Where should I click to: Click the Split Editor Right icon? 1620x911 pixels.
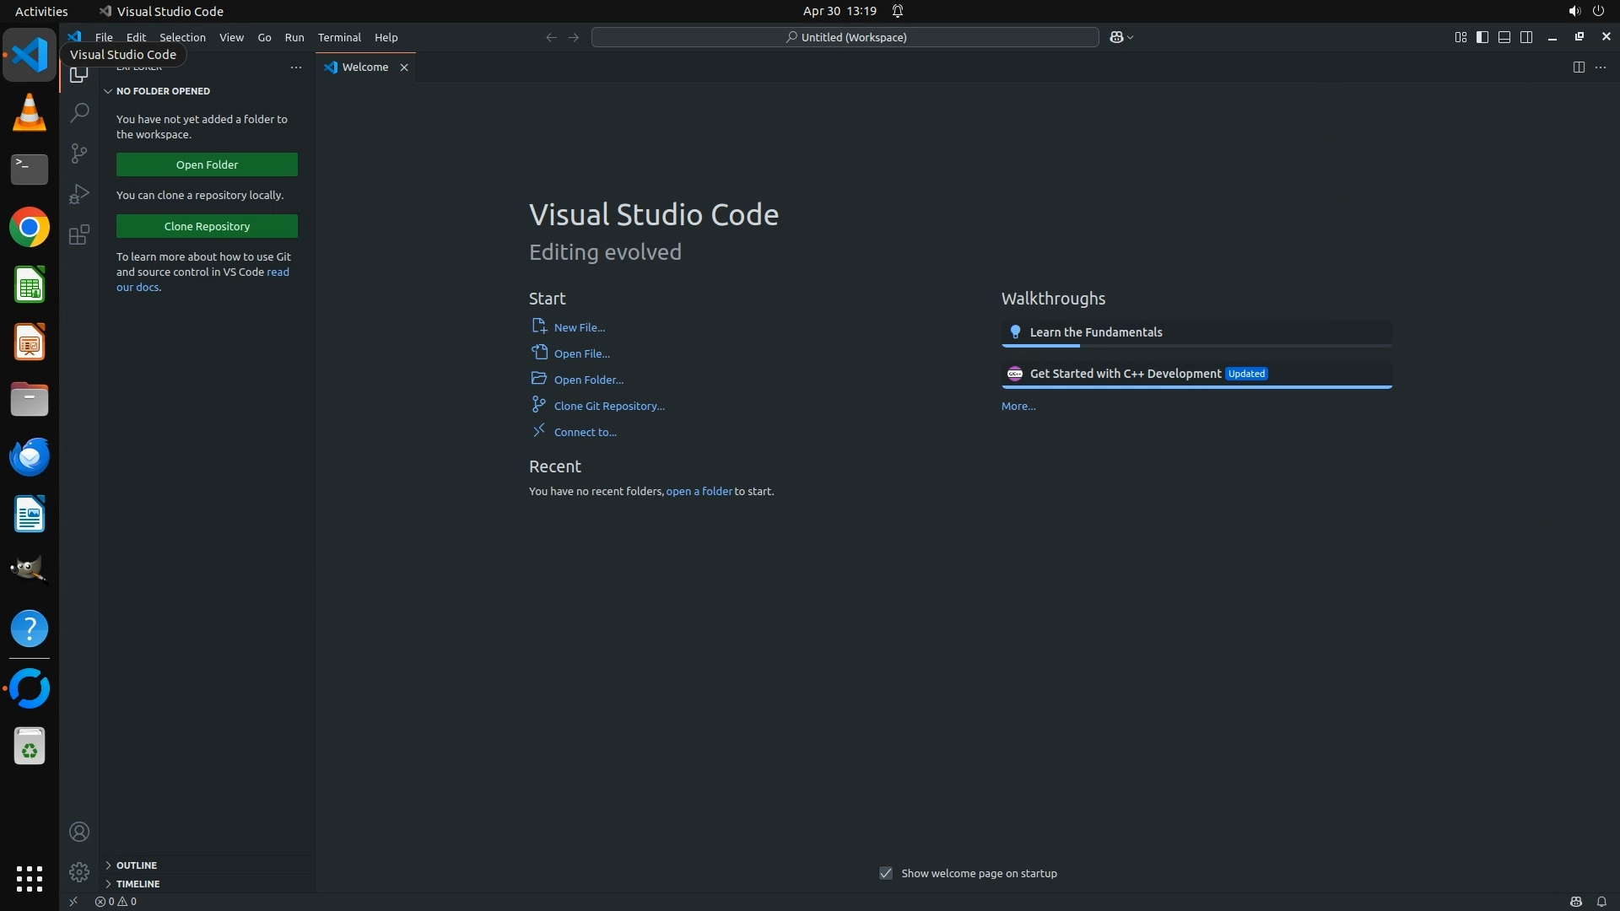pyautogui.click(x=1578, y=67)
